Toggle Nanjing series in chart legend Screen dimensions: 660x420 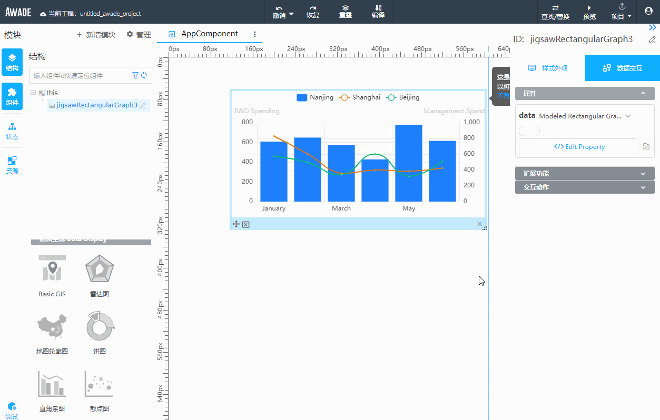pos(315,97)
